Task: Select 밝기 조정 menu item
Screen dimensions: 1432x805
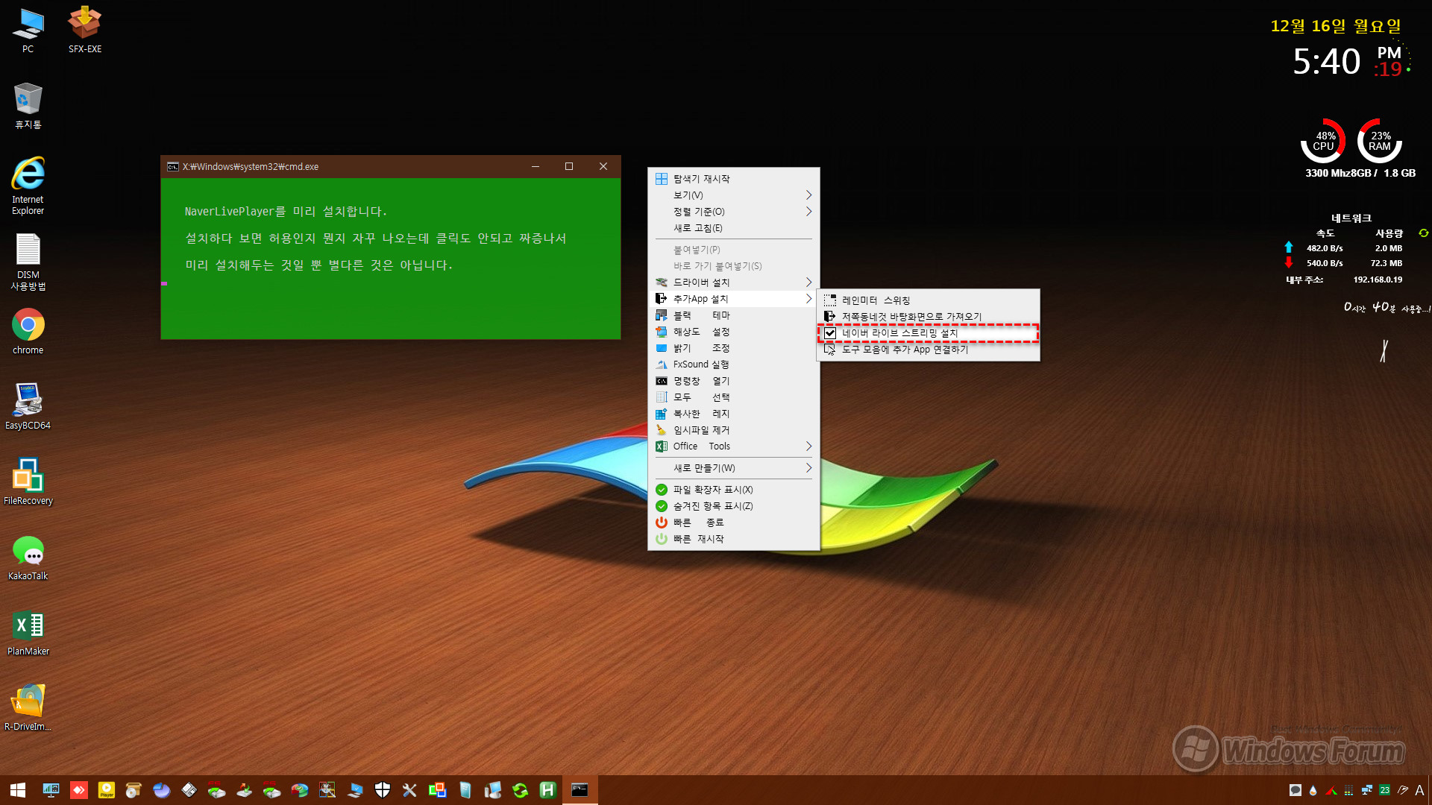Action: [x=734, y=348]
